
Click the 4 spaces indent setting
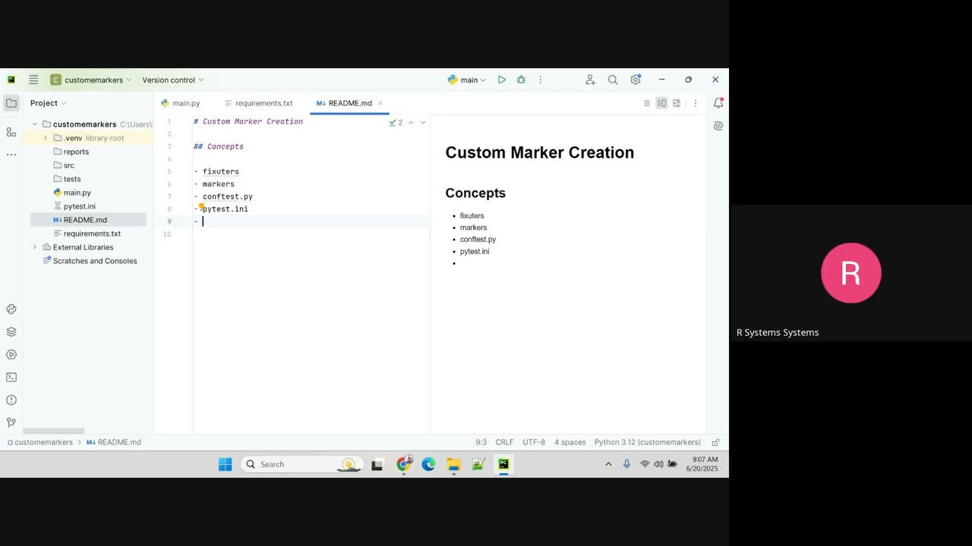[570, 442]
